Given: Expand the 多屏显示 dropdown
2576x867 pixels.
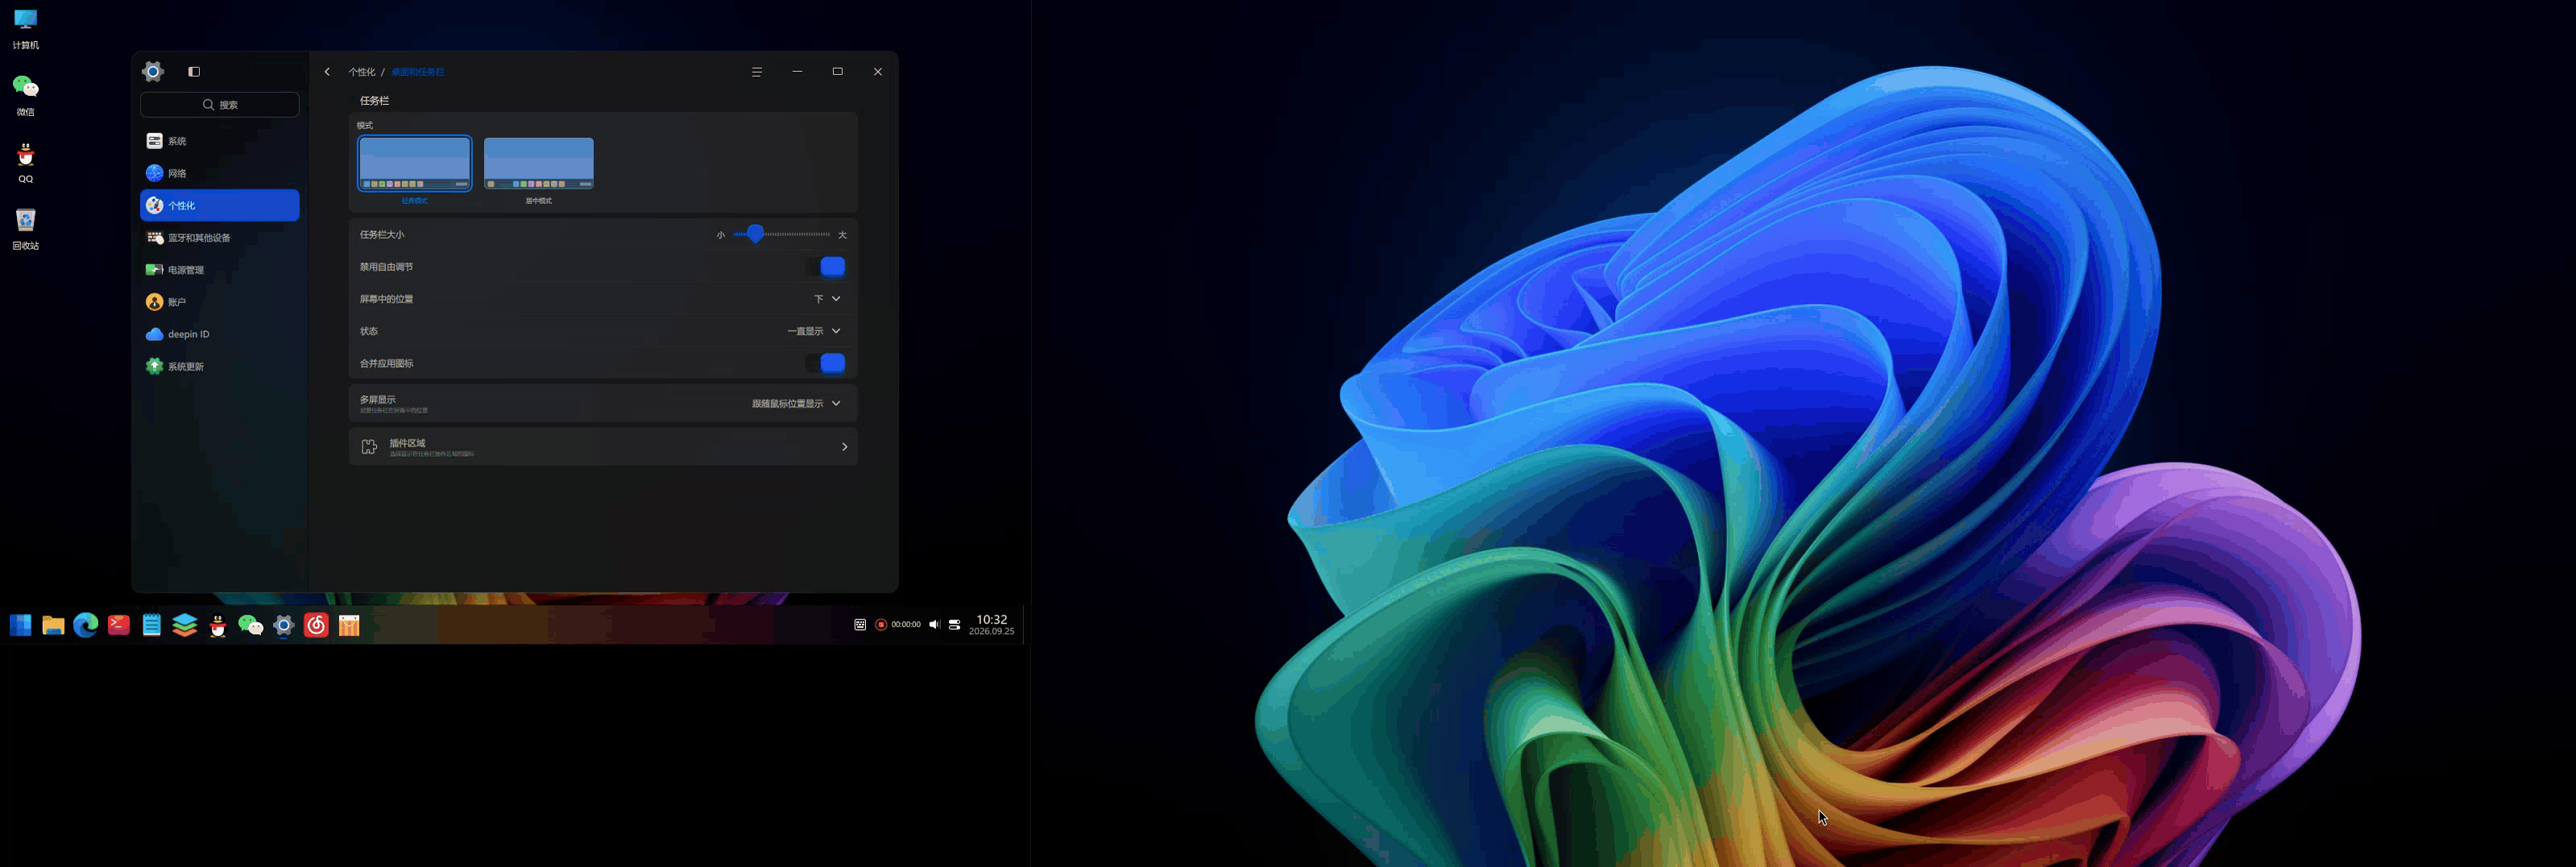Looking at the screenshot, I should 797,403.
